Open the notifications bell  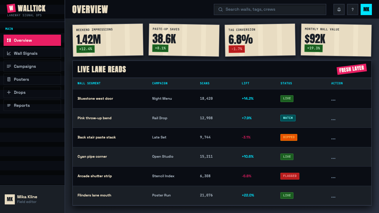point(339,9)
